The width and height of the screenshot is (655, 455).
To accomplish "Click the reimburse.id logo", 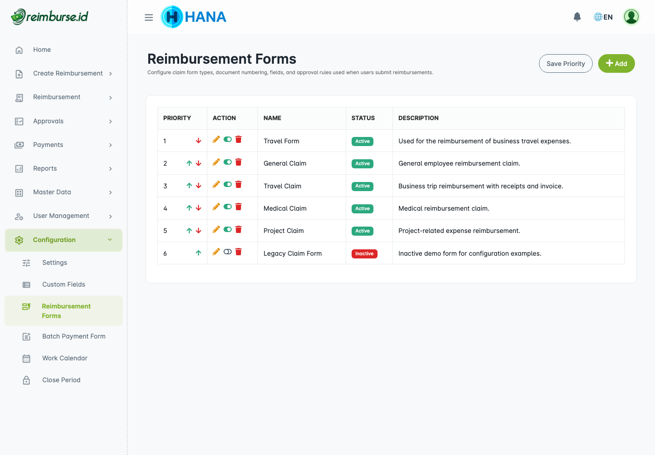I will 50,17.
